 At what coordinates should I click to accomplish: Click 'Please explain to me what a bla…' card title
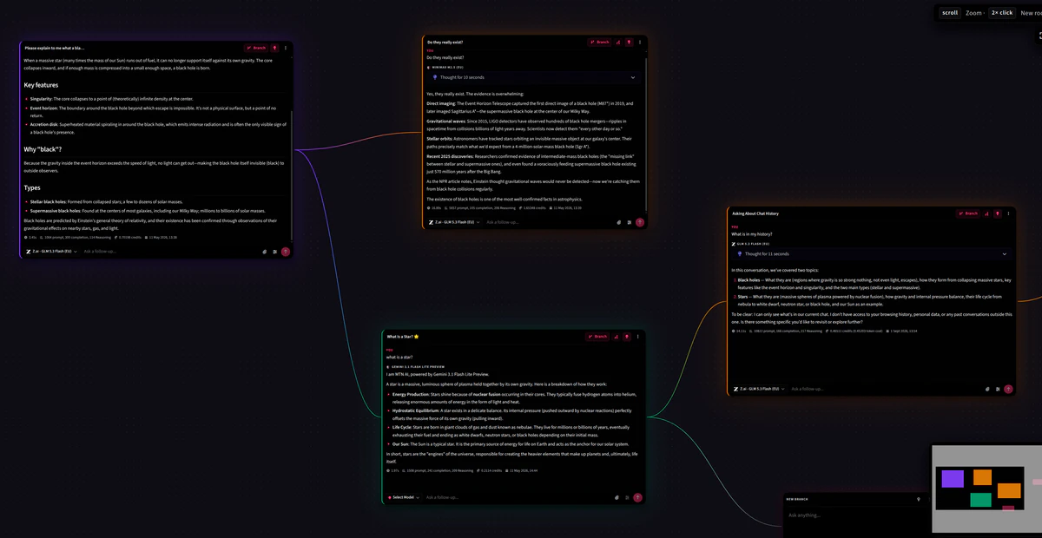55,48
